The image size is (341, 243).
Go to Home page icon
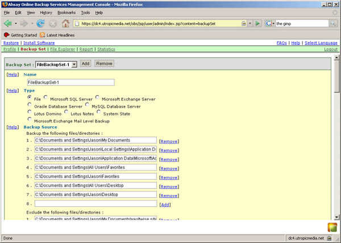tap(65, 23)
